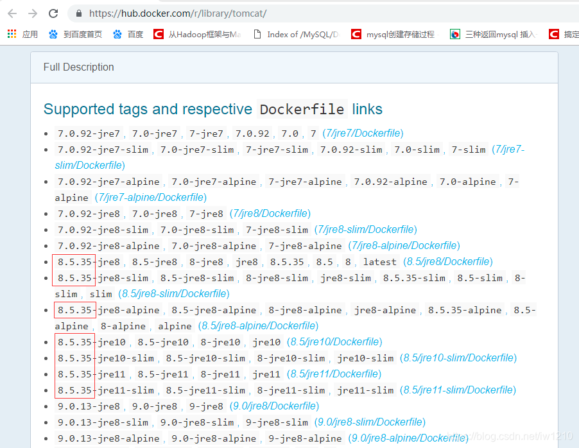Click the jre10 tag
The image size is (579, 448).
266,342
